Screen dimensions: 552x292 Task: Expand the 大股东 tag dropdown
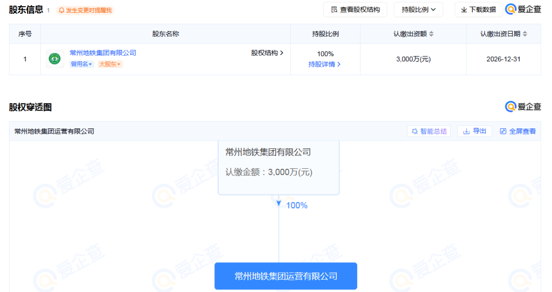click(x=110, y=64)
